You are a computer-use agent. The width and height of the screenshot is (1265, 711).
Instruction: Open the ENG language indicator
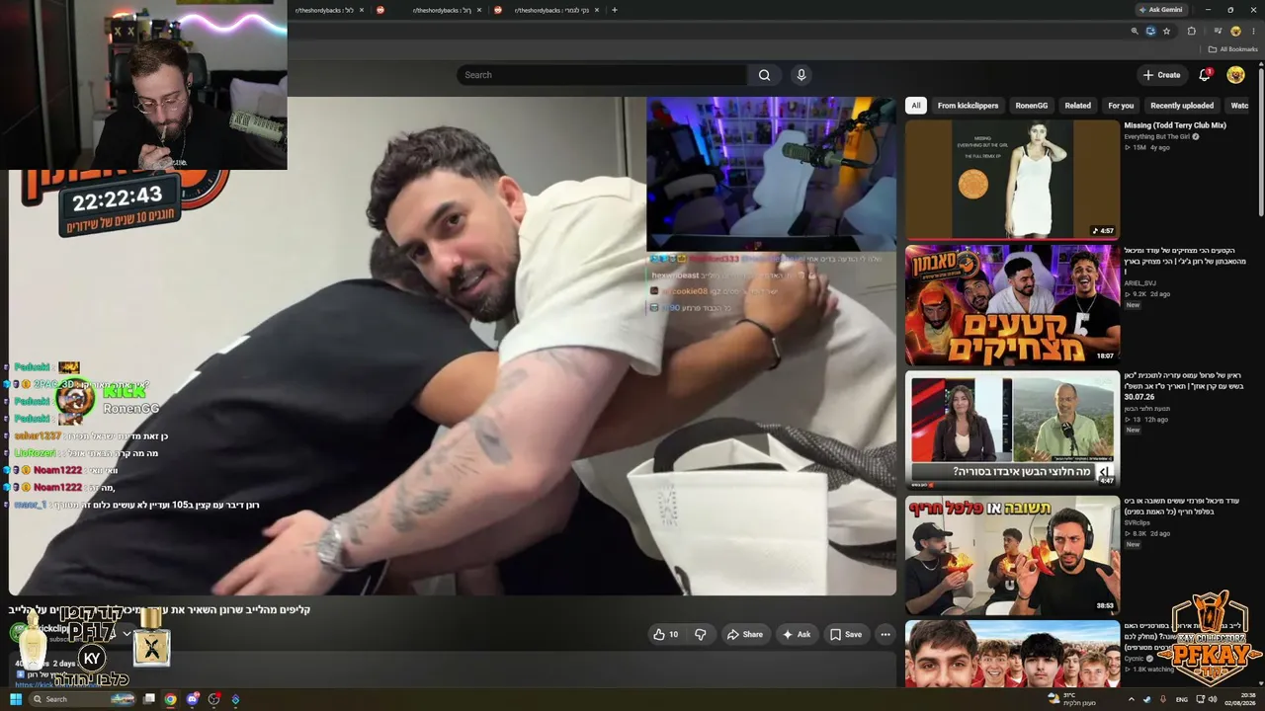click(1182, 699)
